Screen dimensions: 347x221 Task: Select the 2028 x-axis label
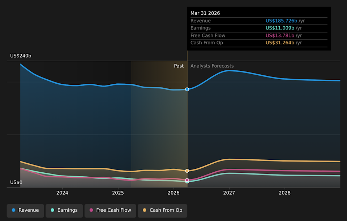284,193
